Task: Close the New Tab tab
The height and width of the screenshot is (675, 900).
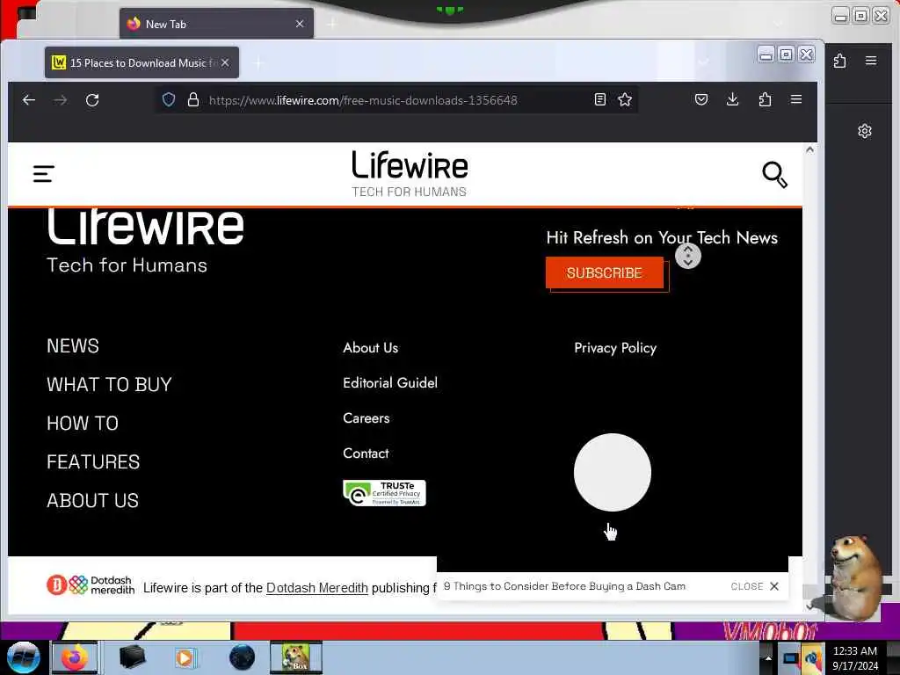Action: 300,24
